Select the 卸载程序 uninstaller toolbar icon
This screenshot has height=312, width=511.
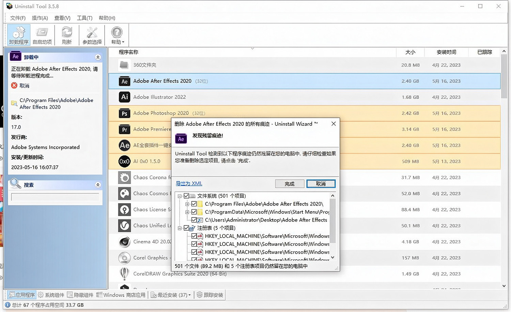pos(19,35)
